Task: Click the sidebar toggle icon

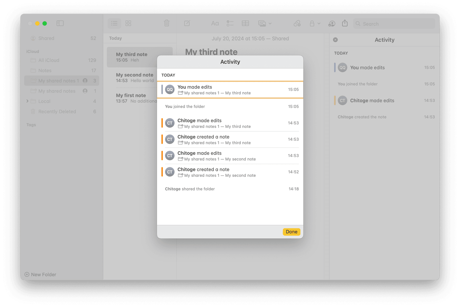Action: [60, 23]
